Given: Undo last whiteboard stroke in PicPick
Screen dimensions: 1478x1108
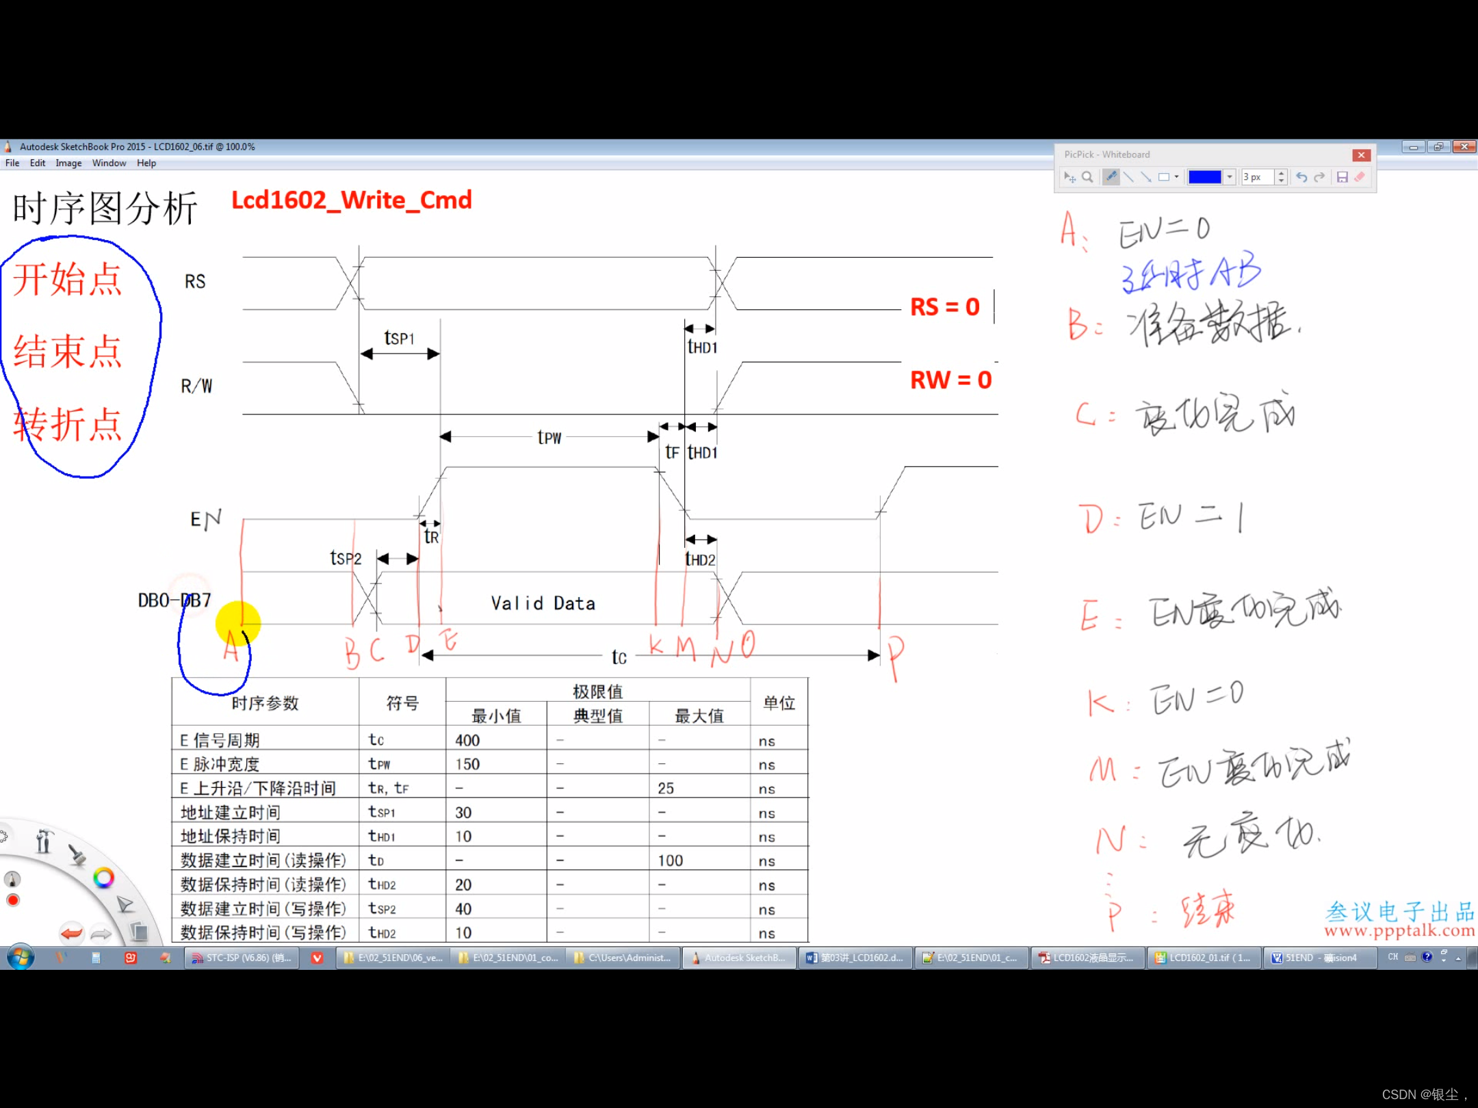Looking at the screenshot, I should point(1301,177).
